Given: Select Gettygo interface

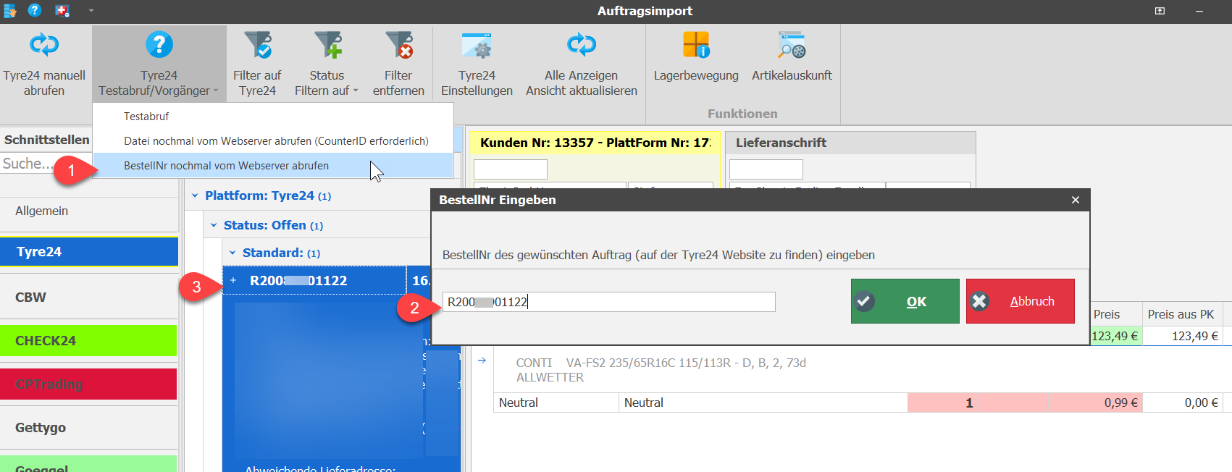Looking at the screenshot, I should point(89,428).
